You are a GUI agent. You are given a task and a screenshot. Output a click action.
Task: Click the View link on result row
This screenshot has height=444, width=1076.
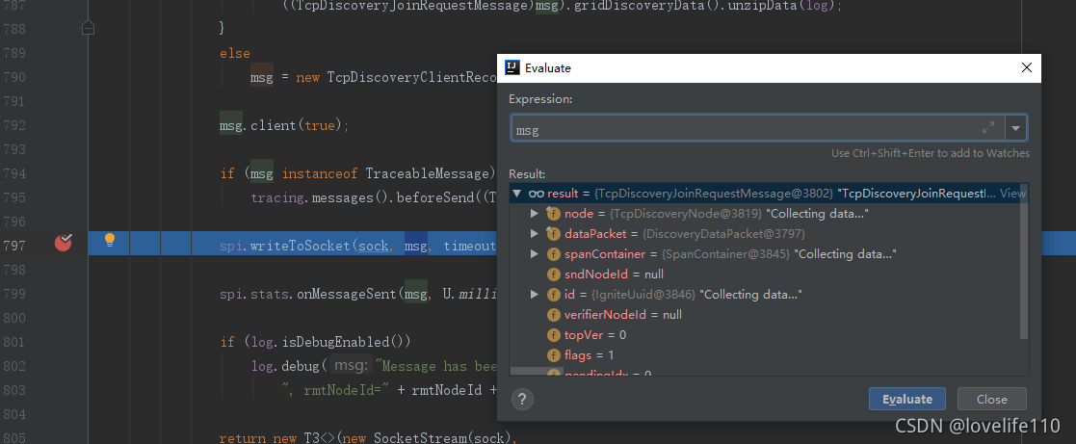[x=1012, y=194]
